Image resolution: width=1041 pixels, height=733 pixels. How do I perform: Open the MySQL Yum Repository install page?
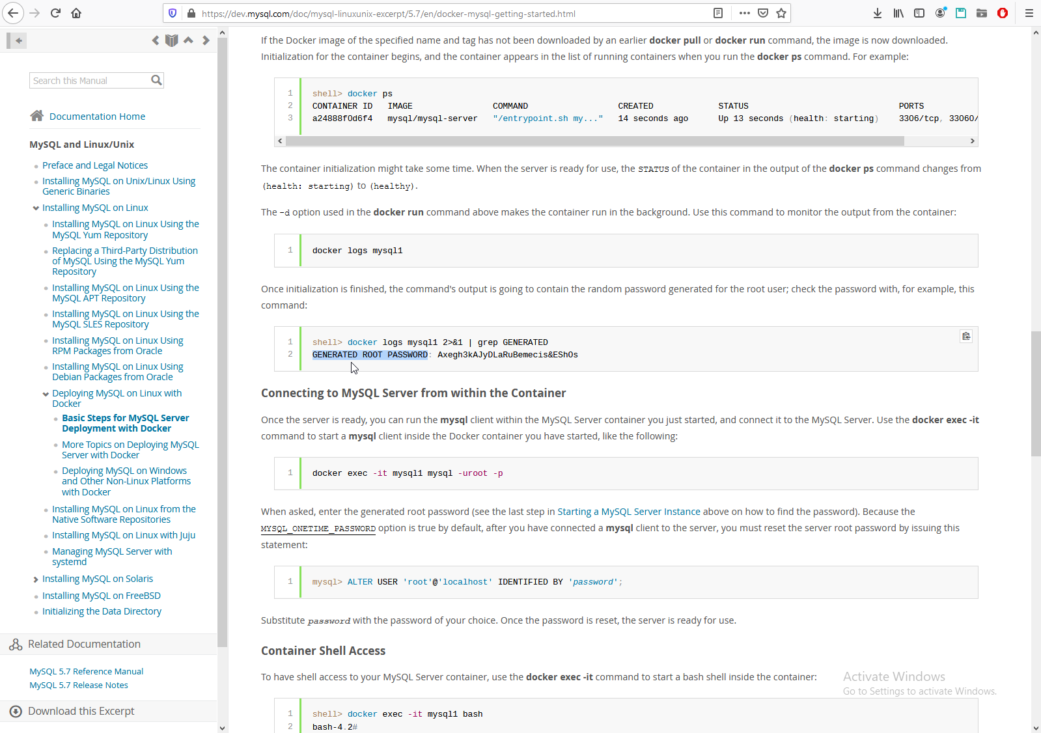(126, 229)
